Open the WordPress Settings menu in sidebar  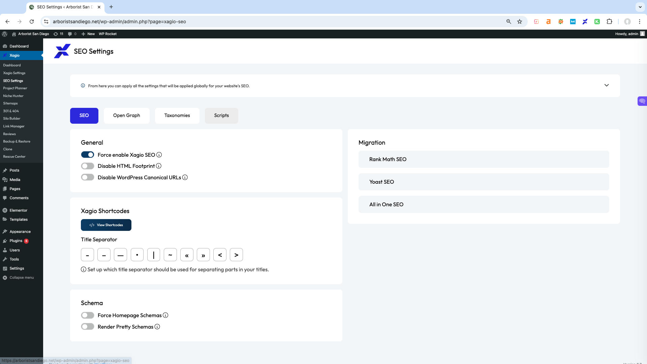(17, 269)
